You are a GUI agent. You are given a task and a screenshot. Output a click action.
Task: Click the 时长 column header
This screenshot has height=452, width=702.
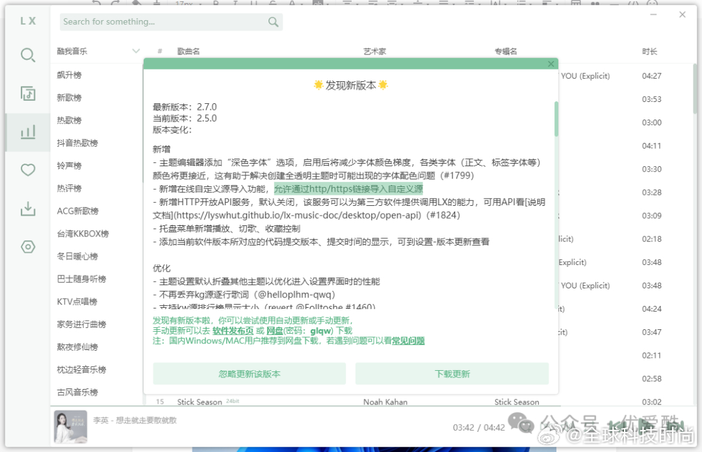click(x=649, y=51)
